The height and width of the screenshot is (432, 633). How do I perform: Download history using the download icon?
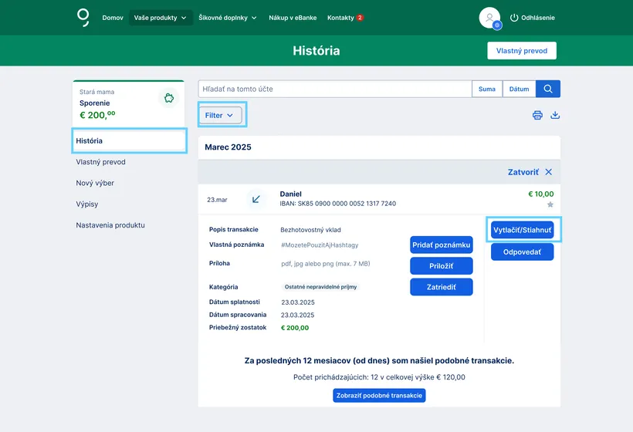click(555, 116)
